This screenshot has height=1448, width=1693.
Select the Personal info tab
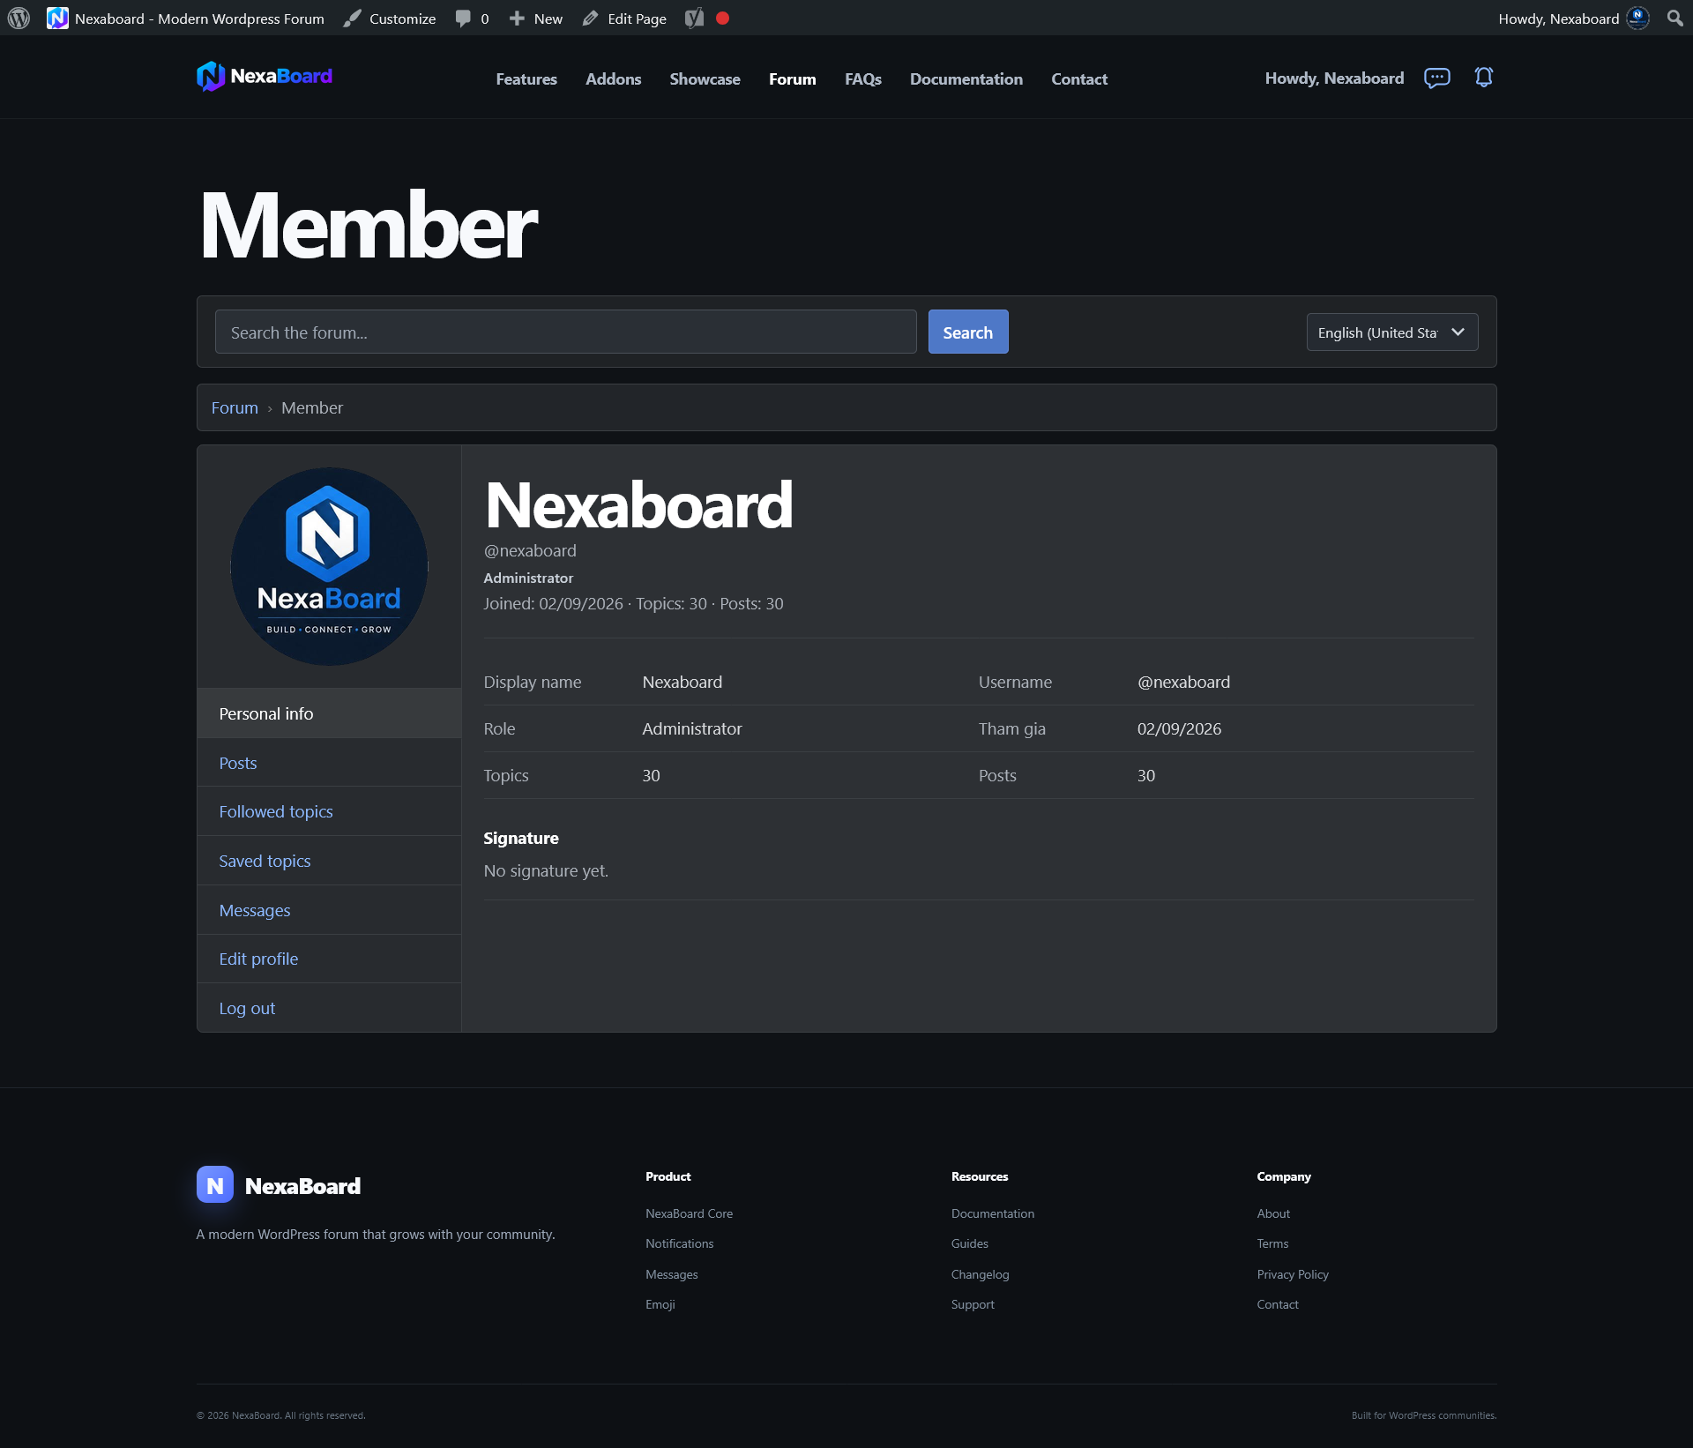[x=329, y=713]
